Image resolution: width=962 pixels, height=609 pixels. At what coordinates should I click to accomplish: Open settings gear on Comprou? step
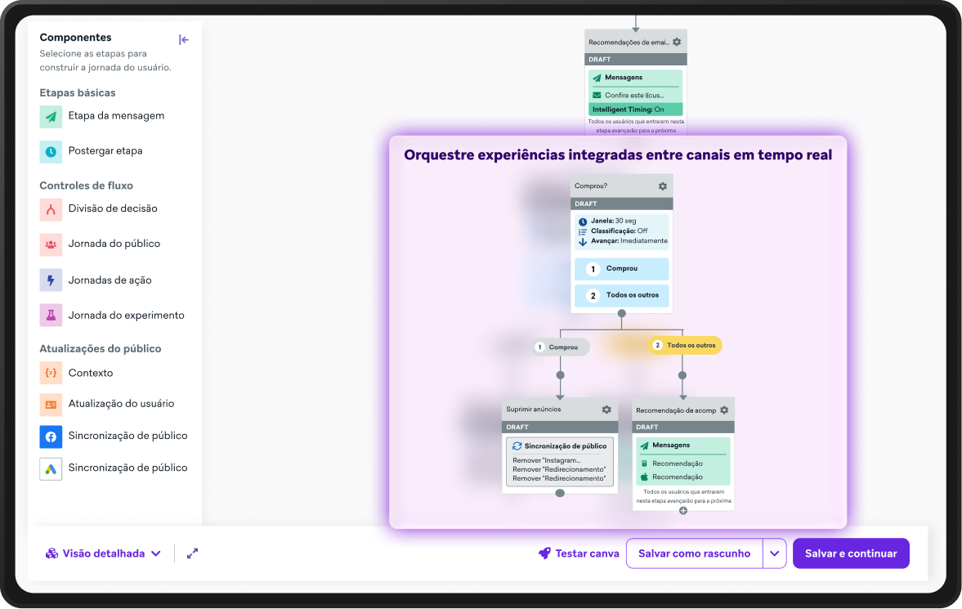pyautogui.click(x=663, y=186)
